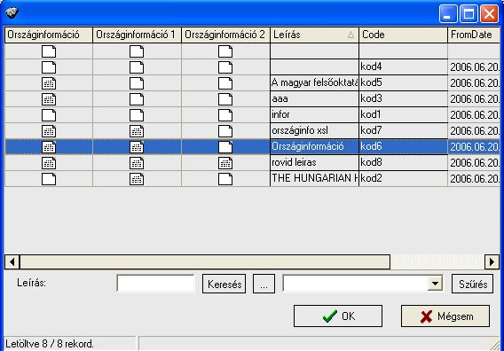This screenshot has width=504, height=351.
Task: Confirm with the OK button
Action: pos(338,316)
